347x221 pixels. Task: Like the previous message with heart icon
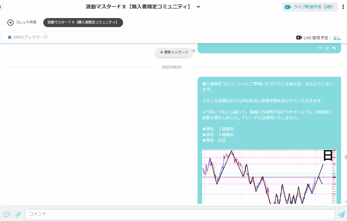320,48
